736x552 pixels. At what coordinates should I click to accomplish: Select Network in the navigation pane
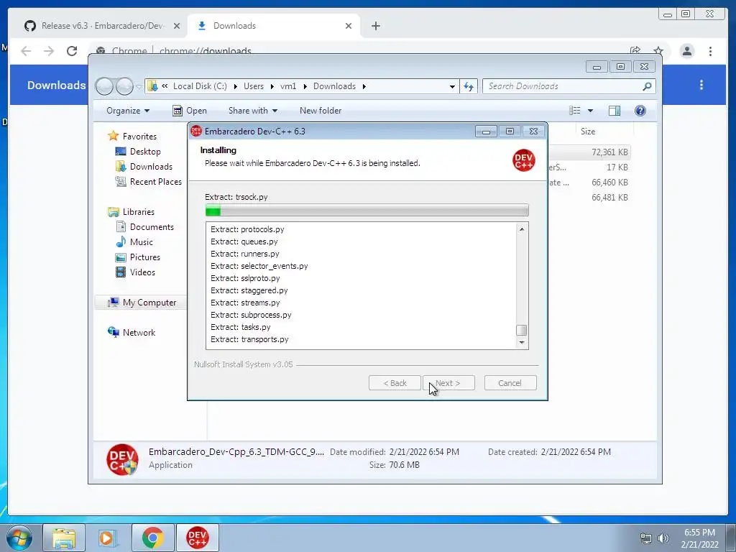click(139, 333)
